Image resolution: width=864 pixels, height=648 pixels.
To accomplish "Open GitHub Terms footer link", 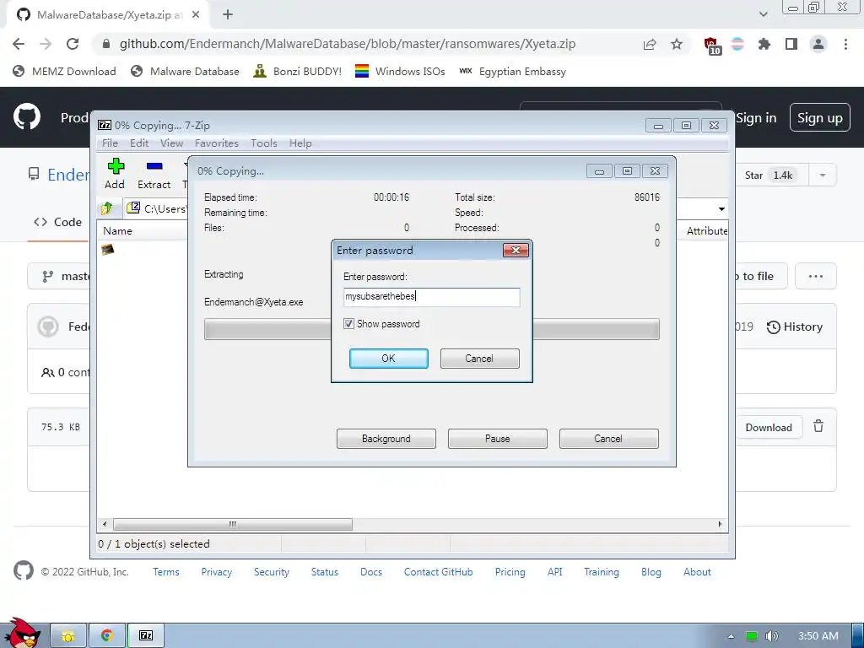I will 166,572.
